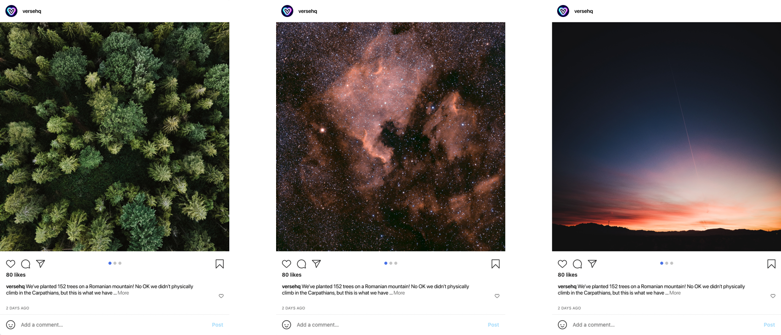This screenshot has width=781, height=335.
Task: Expand nebula post caption with More
Action: click(399, 293)
